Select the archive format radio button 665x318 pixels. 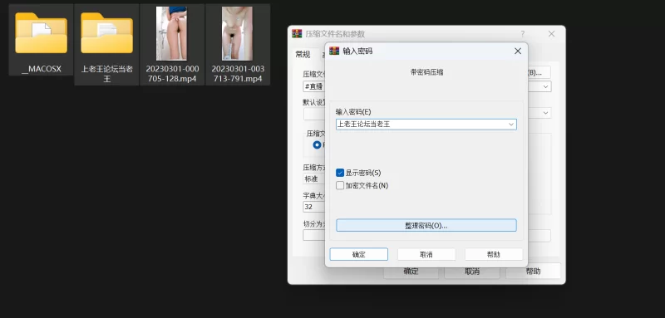317,144
